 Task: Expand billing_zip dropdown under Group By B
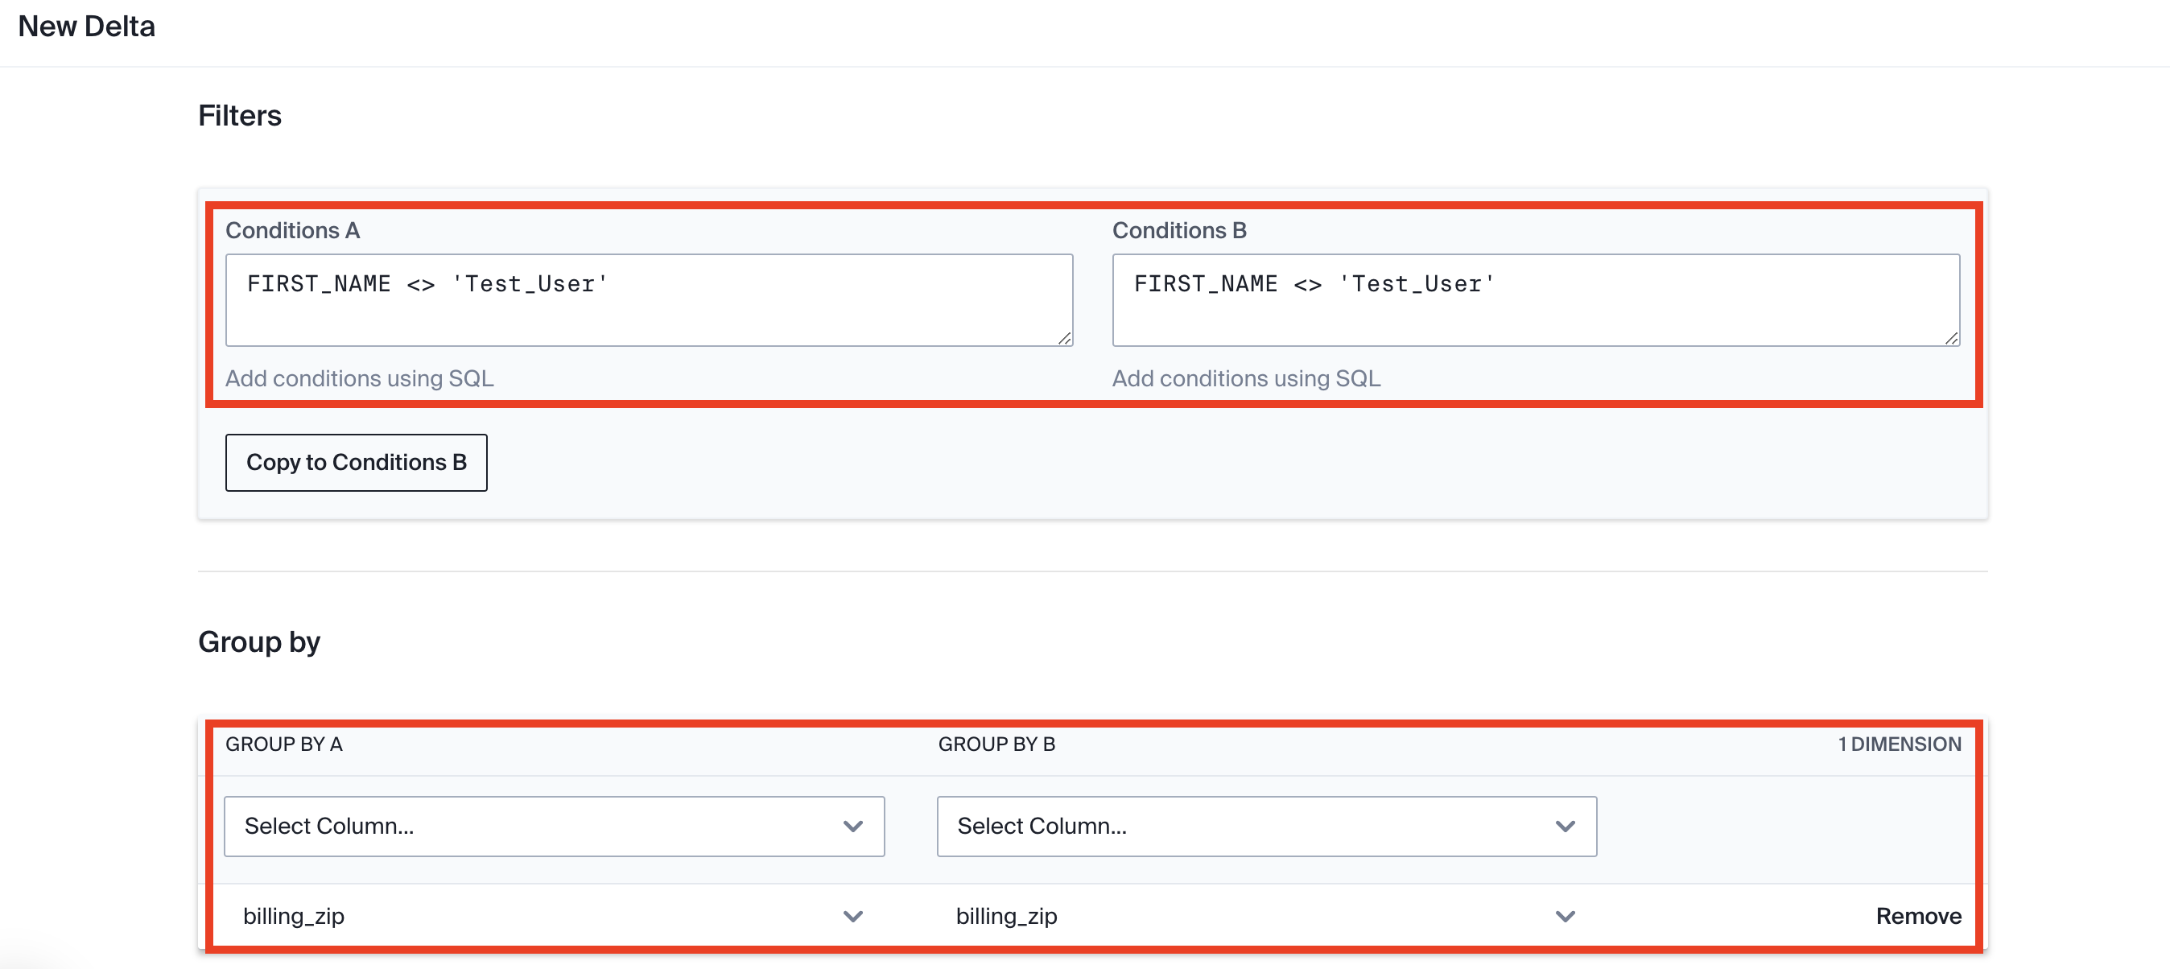click(x=1252, y=916)
